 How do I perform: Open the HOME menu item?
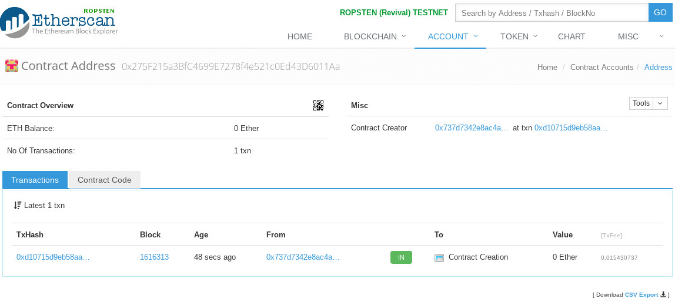click(x=300, y=36)
